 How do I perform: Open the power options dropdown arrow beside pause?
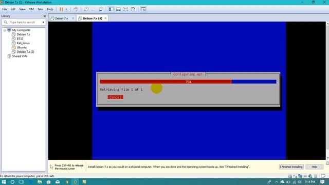click(66, 9)
